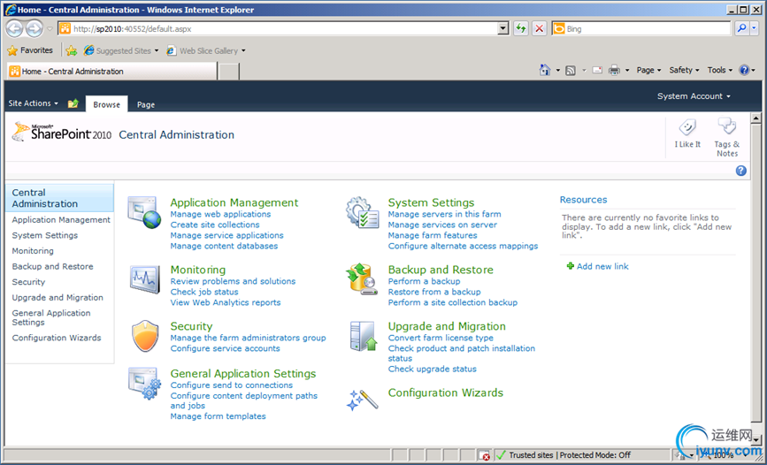Click Create site collections link

pos(215,225)
